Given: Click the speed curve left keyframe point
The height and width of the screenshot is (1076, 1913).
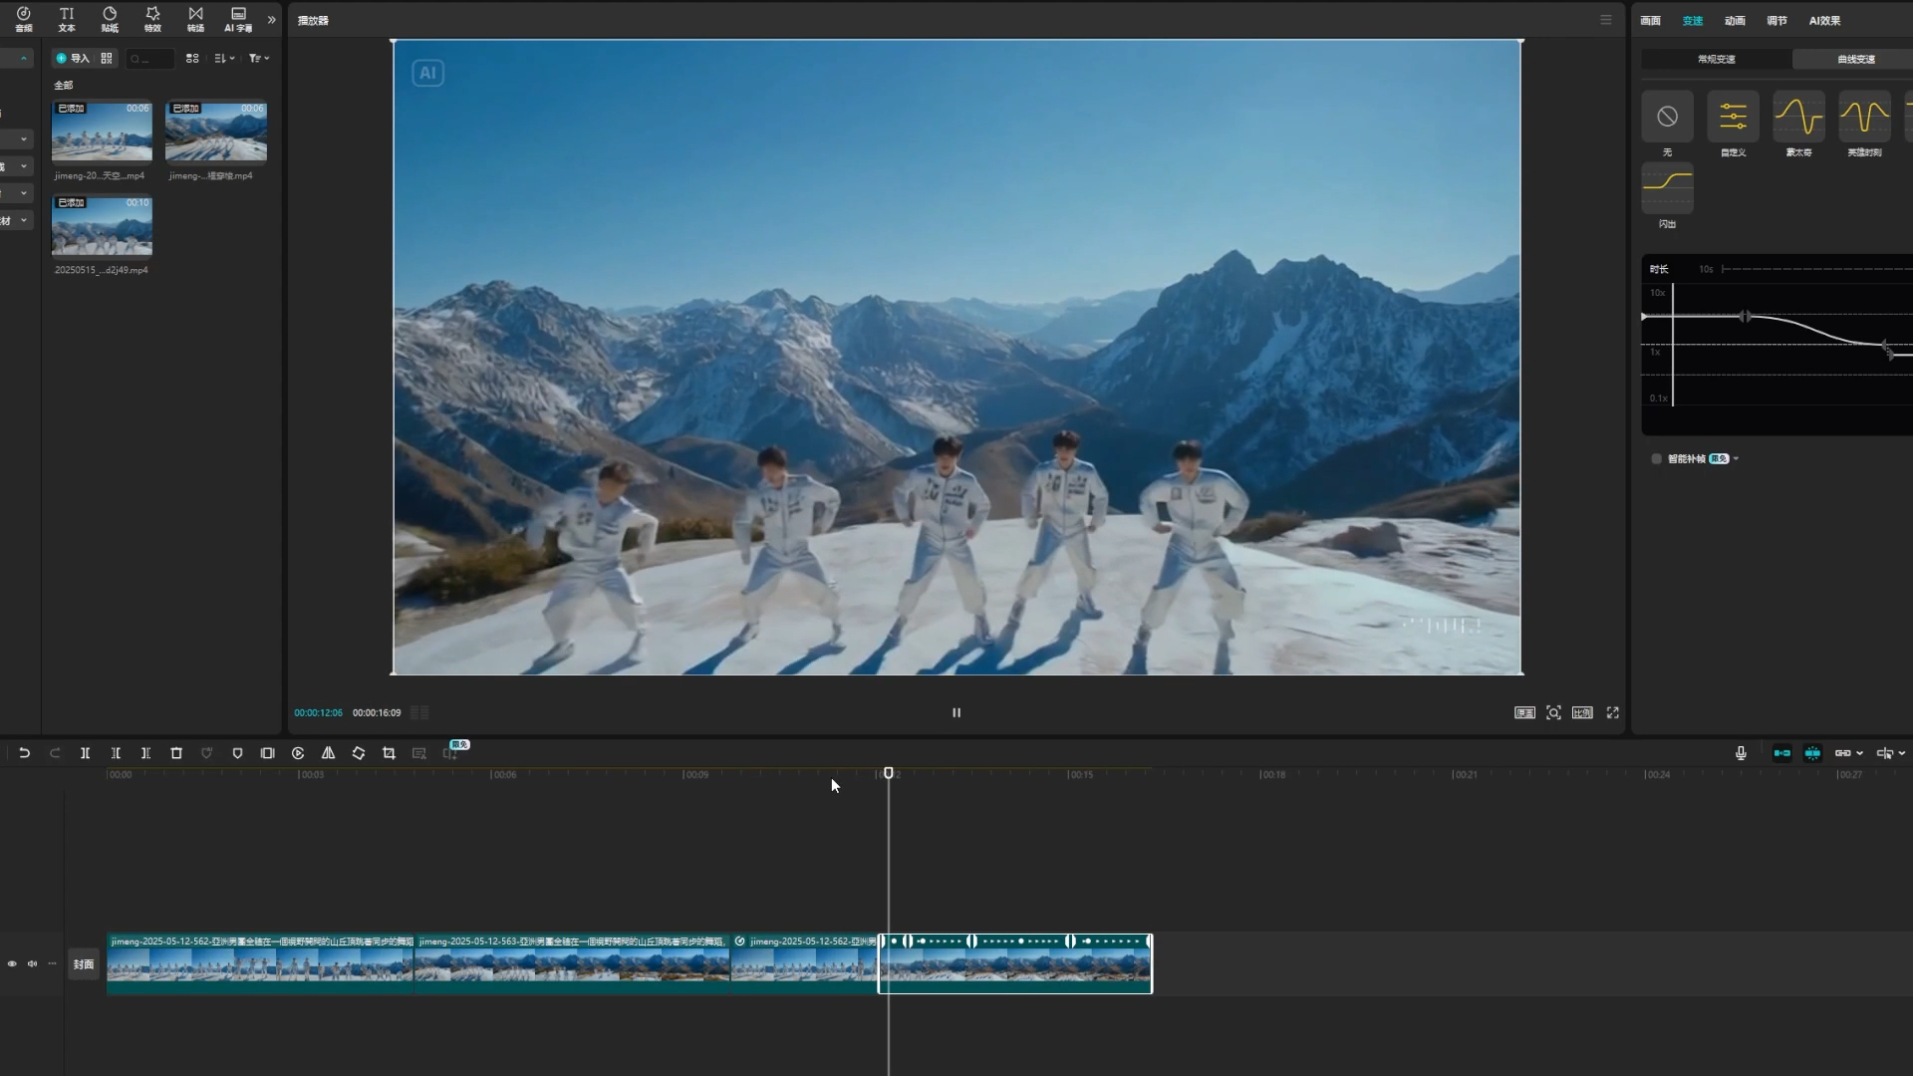Looking at the screenshot, I should click(x=1745, y=317).
